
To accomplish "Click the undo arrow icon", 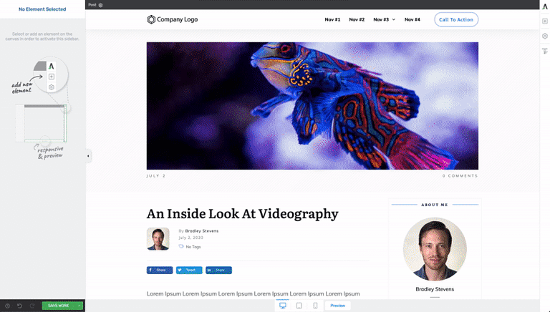I will (x=19, y=306).
